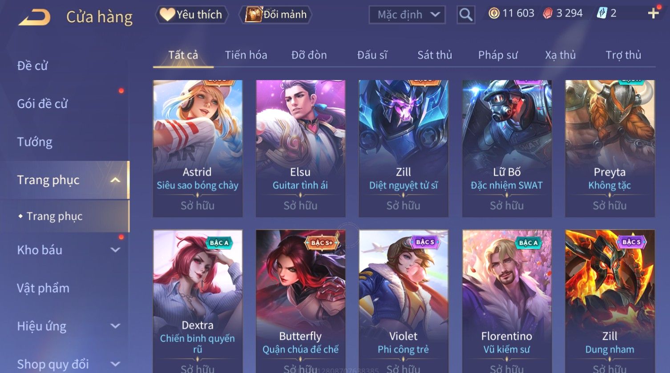
Task: Tap the red ruby currency icon
Action: [x=548, y=13]
